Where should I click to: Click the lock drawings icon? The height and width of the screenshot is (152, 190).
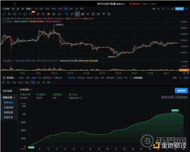tap(88, 14)
